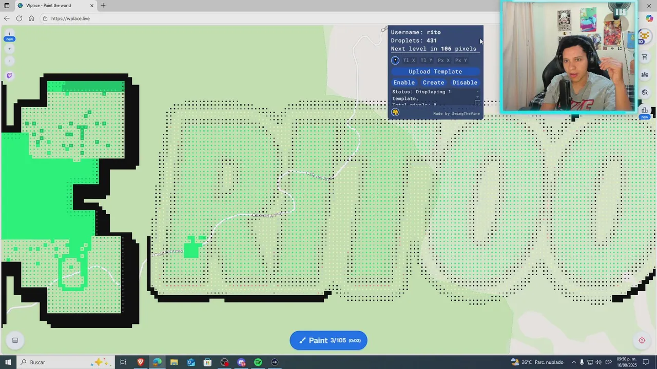Open Outlook from taskbar
The image size is (657, 369).
click(x=191, y=362)
